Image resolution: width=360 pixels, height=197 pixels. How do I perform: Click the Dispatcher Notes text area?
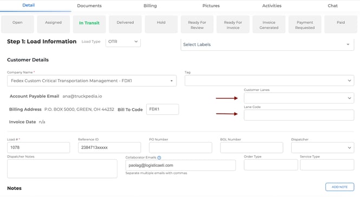[62, 169]
